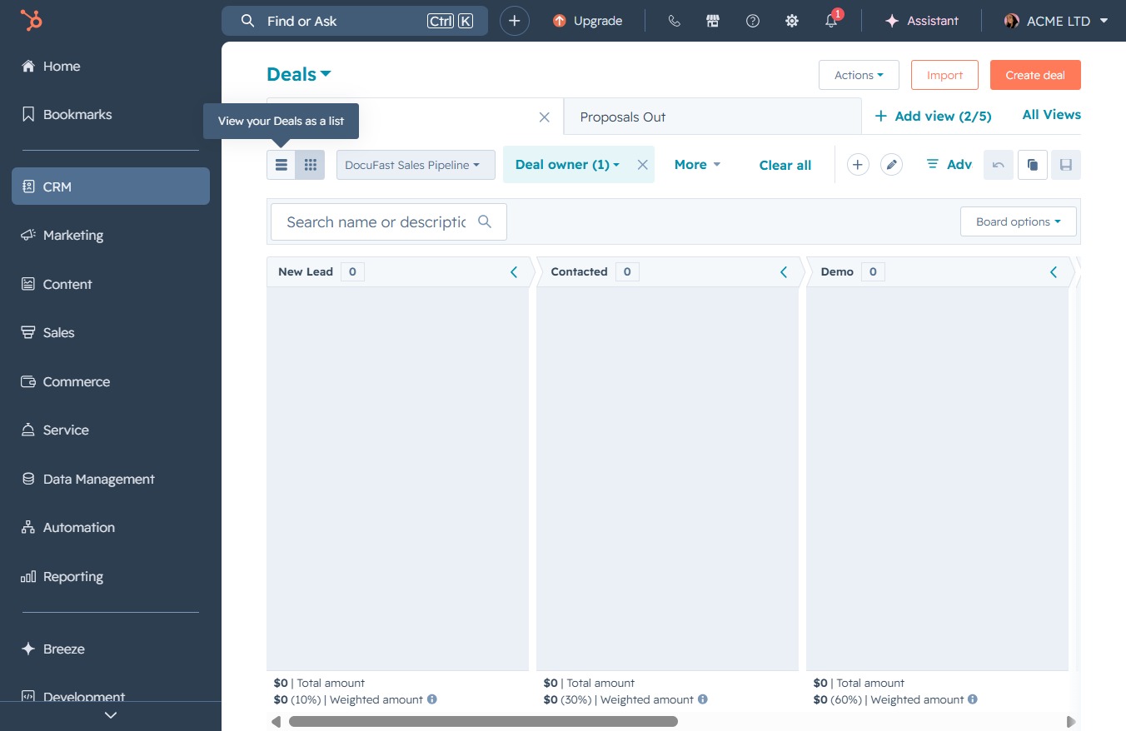Switch to board grid view
1126x731 pixels.
pyautogui.click(x=311, y=165)
